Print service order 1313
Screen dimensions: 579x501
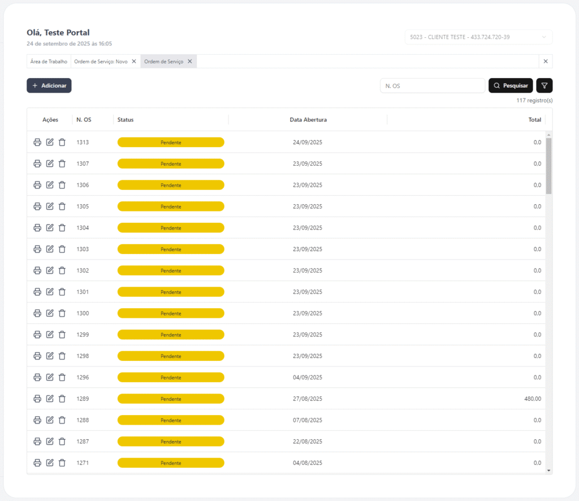pos(37,142)
